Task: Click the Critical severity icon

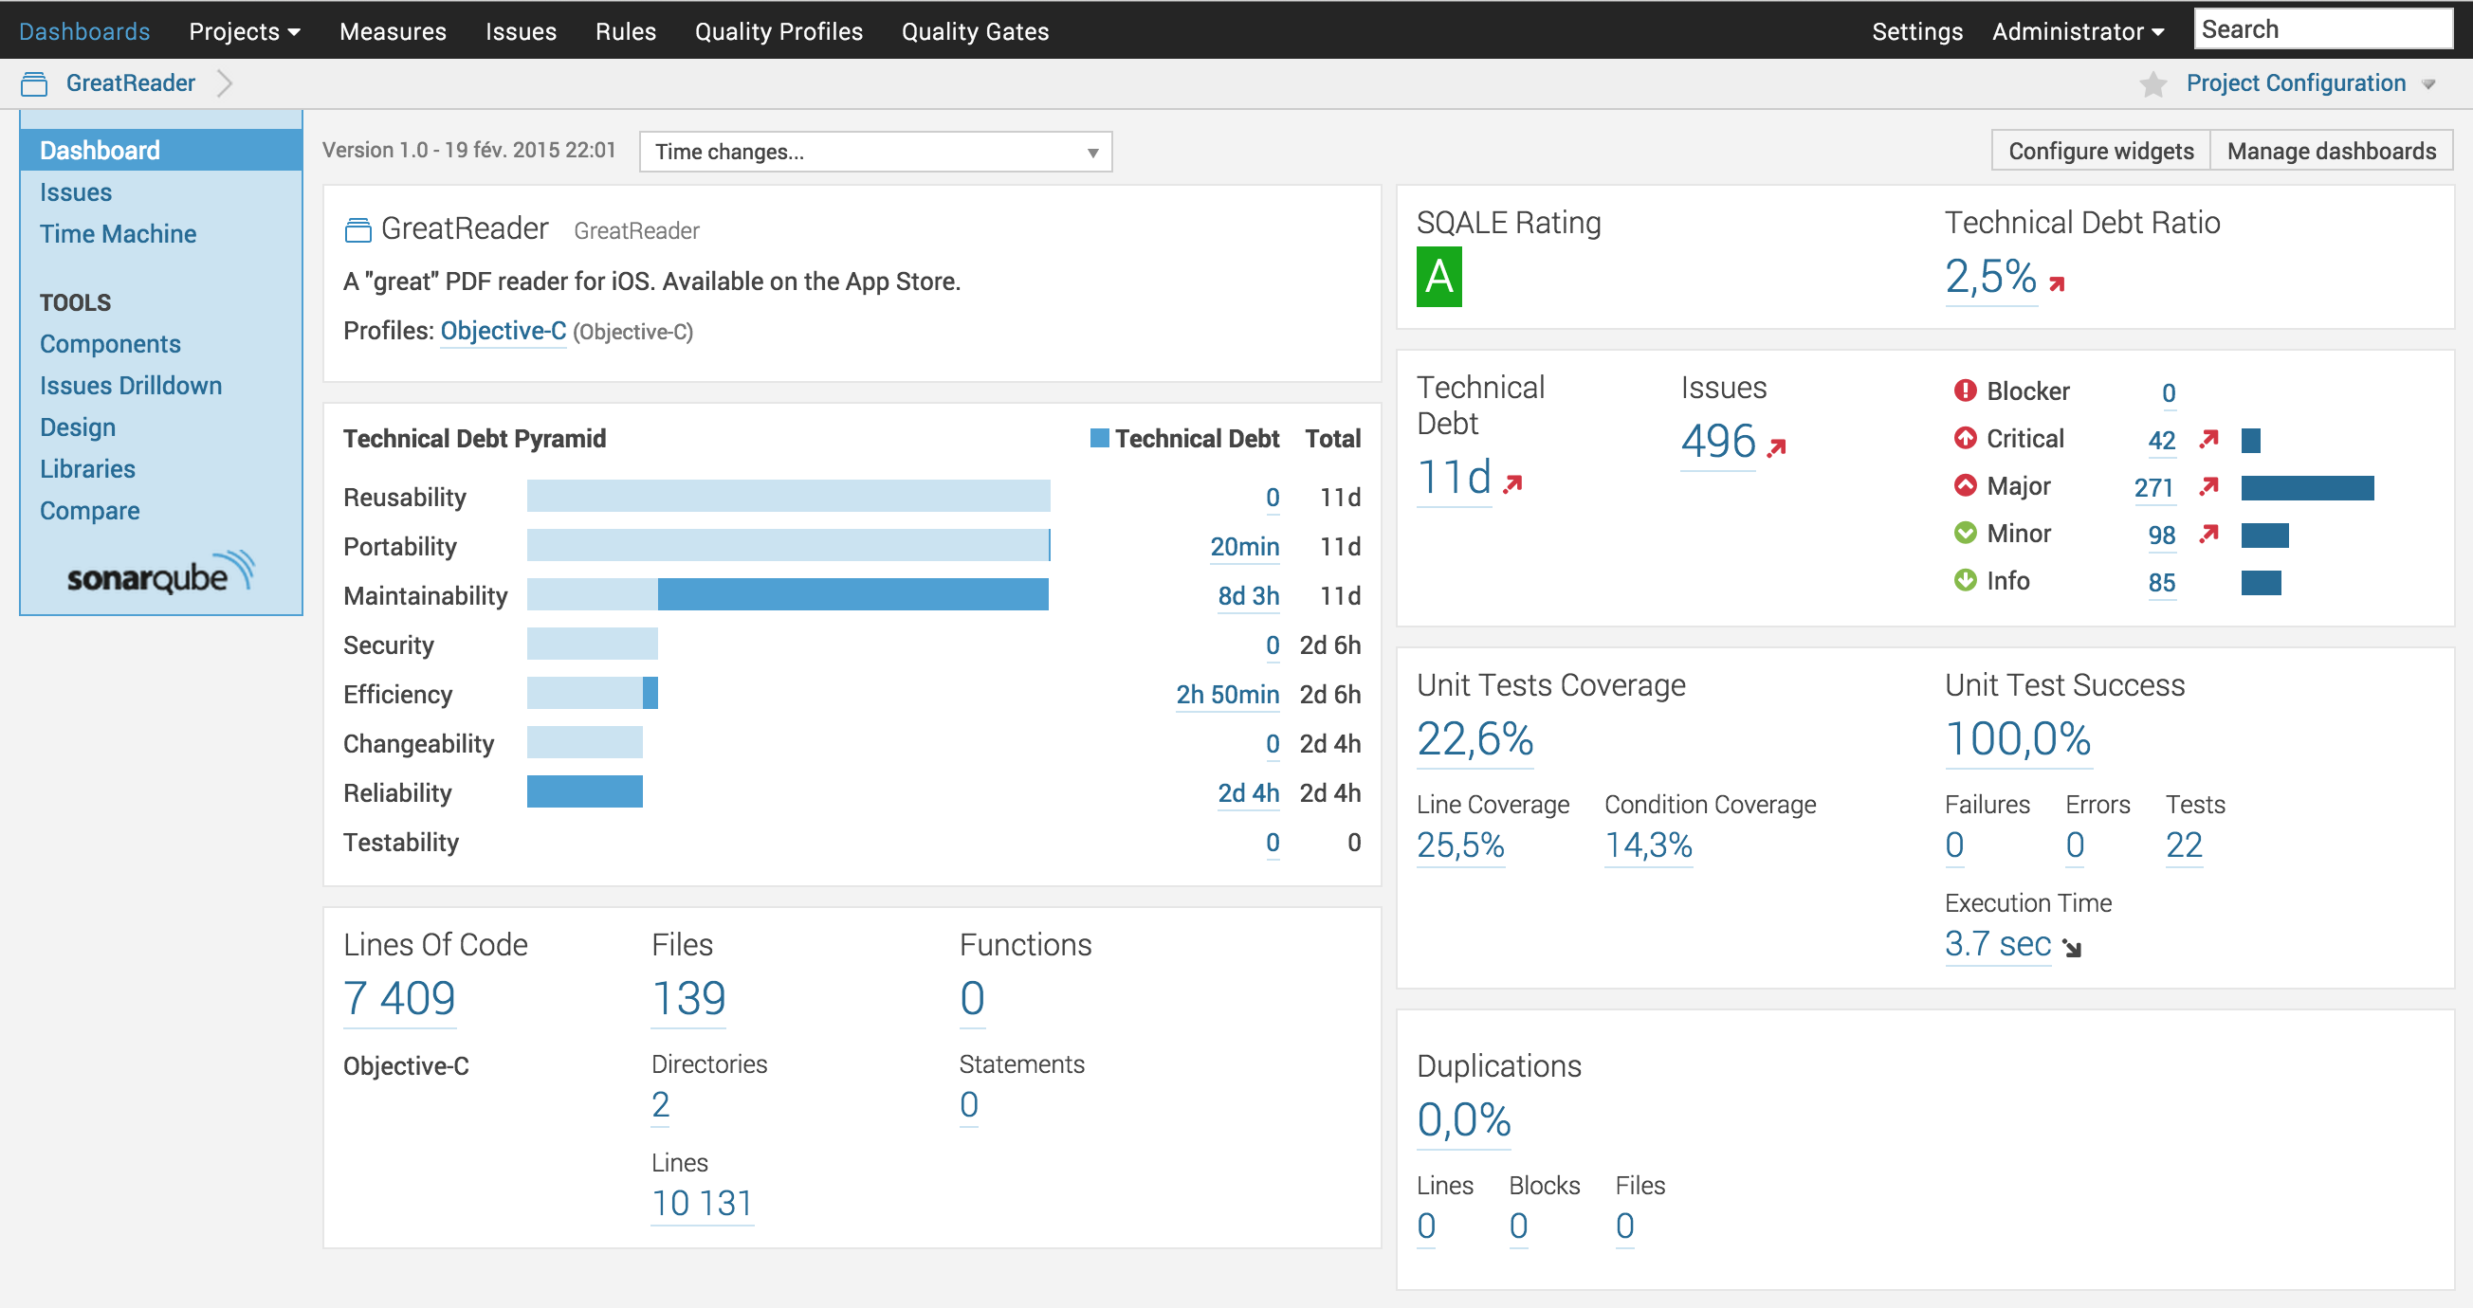Action: pyautogui.click(x=1965, y=439)
